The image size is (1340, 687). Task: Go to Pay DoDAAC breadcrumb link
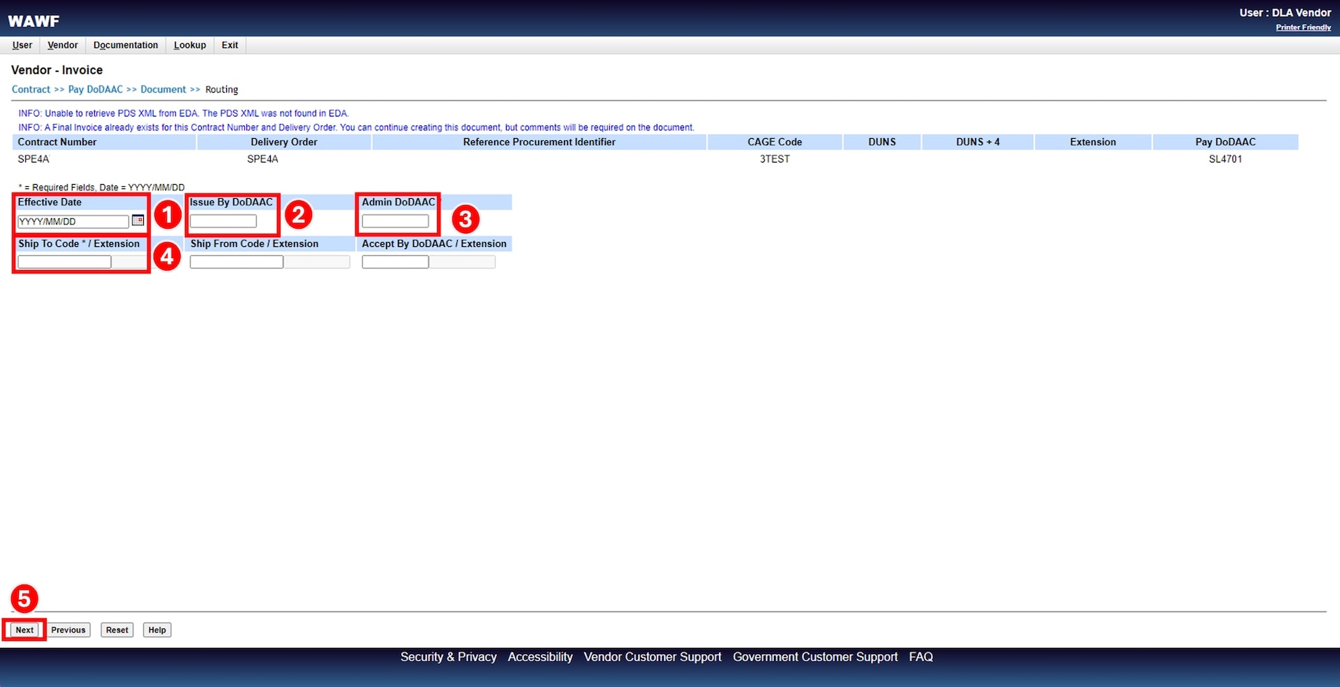(x=95, y=89)
